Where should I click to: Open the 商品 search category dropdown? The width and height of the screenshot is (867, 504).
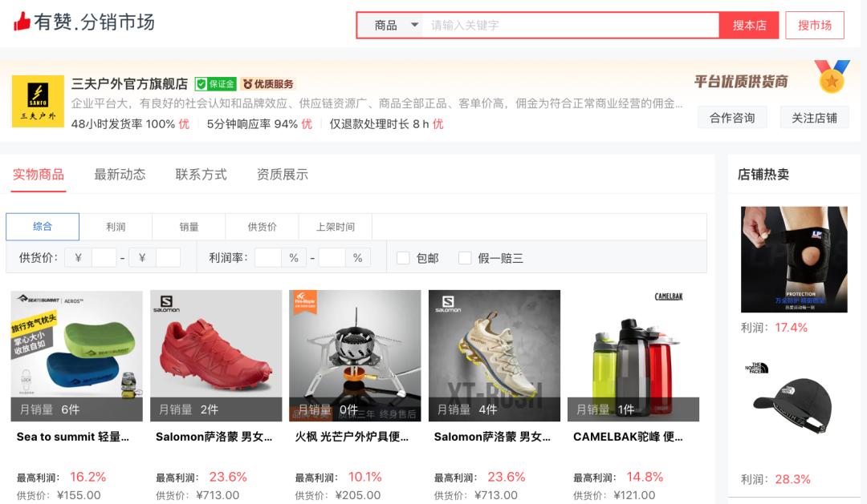click(391, 25)
